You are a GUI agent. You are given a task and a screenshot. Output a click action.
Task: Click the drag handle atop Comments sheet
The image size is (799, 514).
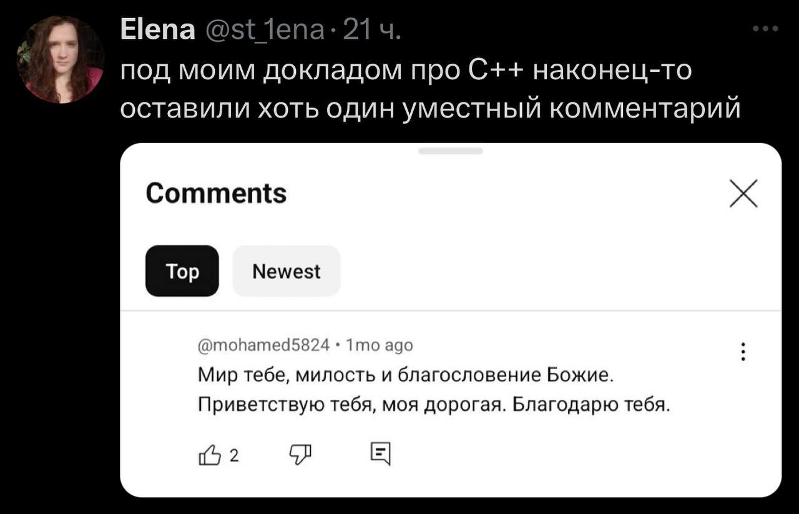point(450,151)
